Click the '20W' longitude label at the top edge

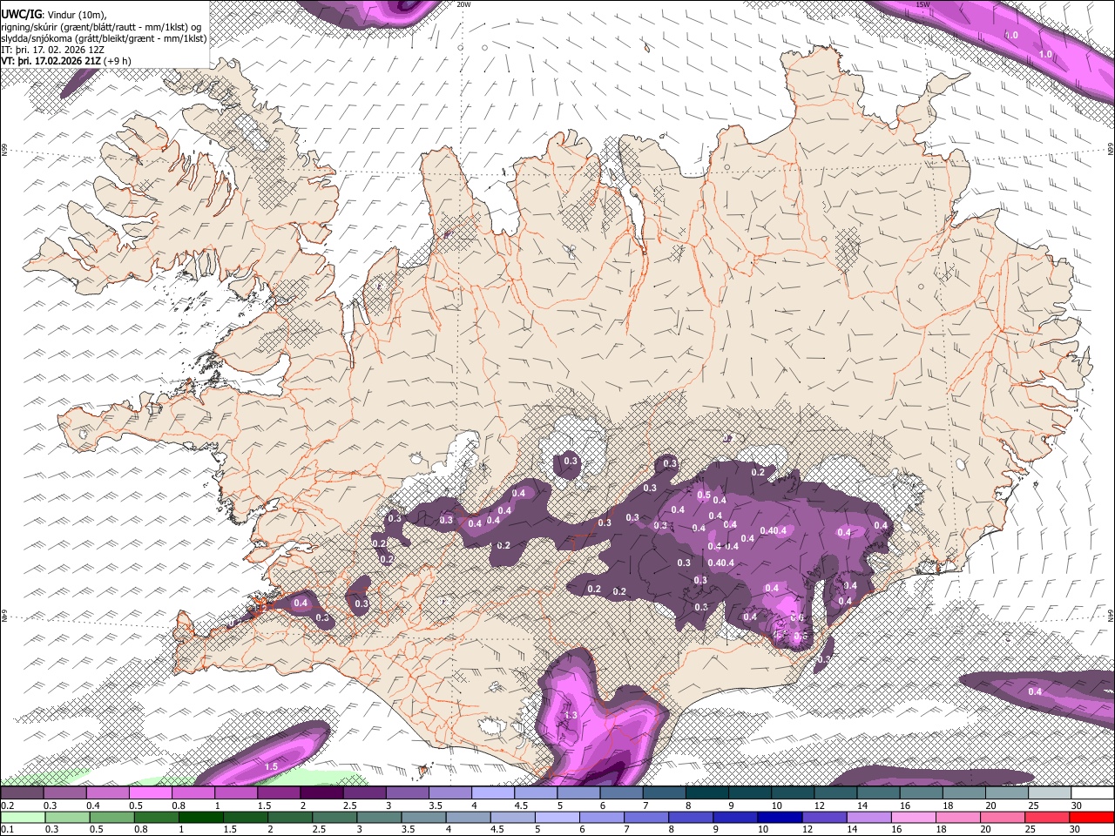point(463,4)
